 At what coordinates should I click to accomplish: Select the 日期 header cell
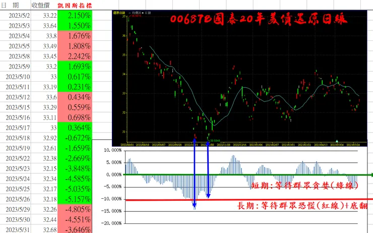[15, 5]
